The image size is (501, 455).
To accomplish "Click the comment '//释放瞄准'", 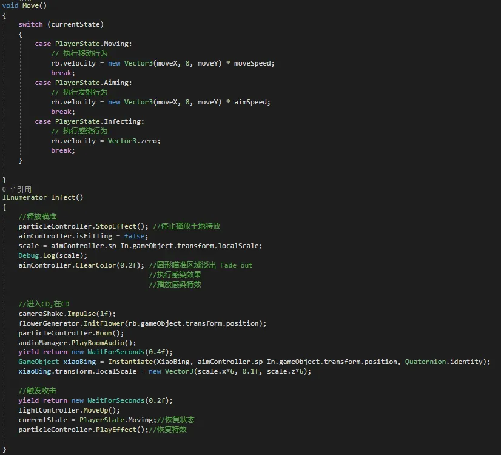I will pyautogui.click(x=38, y=217).
